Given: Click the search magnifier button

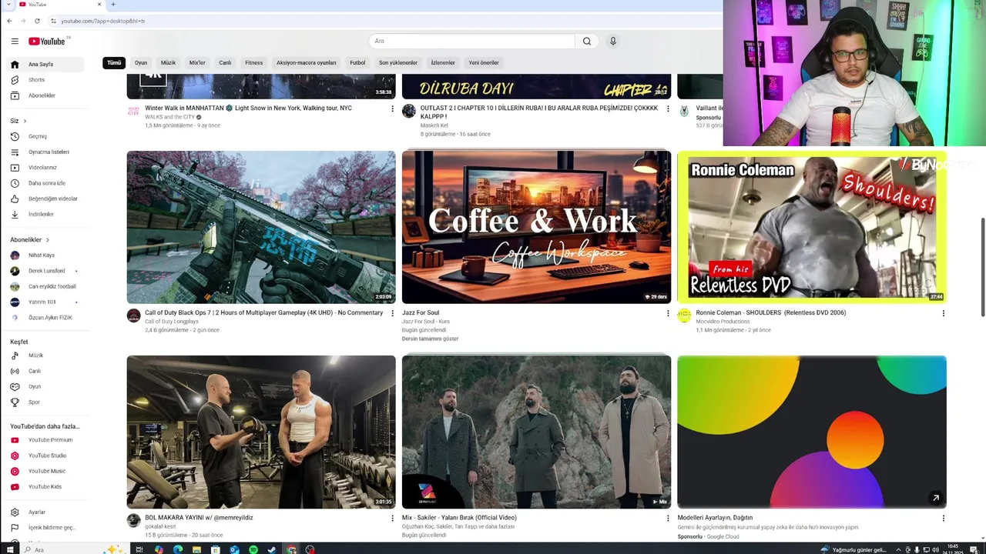Looking at the screenshot, I should coord(587,41).
